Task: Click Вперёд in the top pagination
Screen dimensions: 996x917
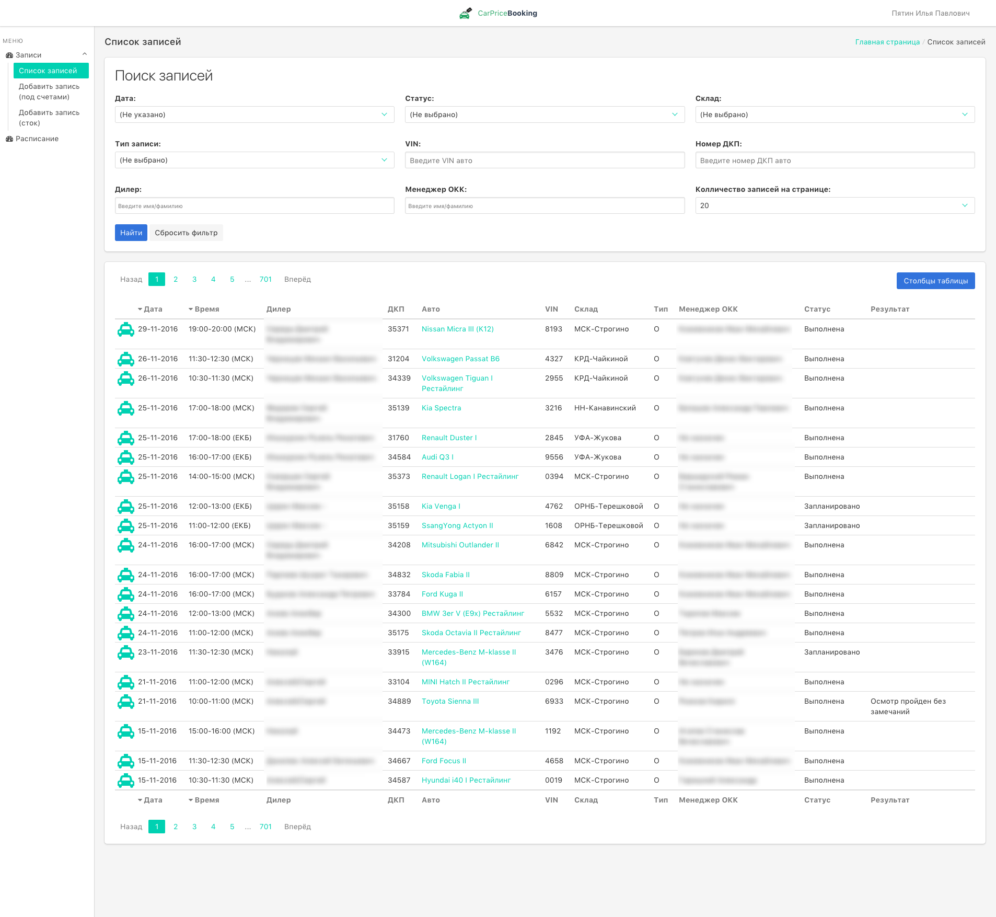Action: pyautogui.click(x=297, y=280)
